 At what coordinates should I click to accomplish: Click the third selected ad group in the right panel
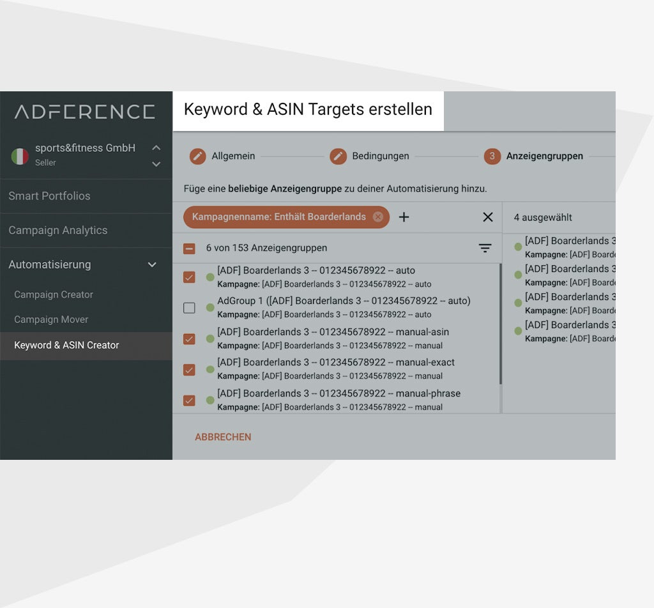[x=565, y=303]
